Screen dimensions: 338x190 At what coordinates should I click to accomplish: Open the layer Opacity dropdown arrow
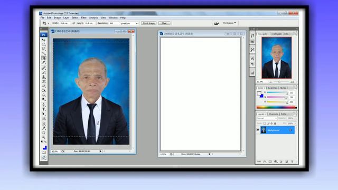click(295, 118)
